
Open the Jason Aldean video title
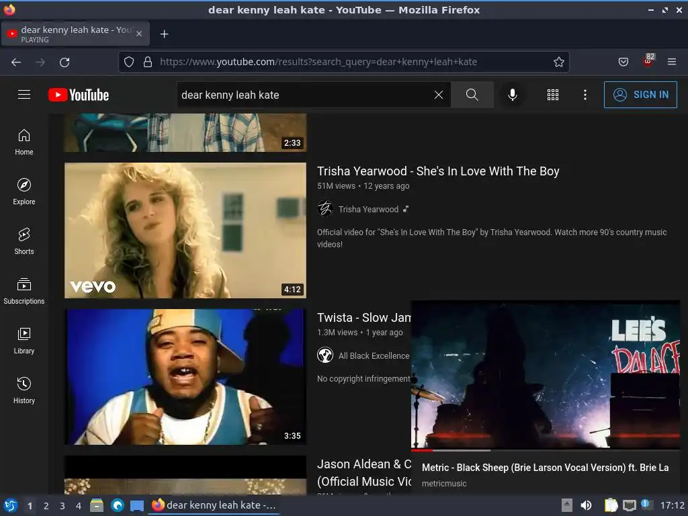point(363,472)
